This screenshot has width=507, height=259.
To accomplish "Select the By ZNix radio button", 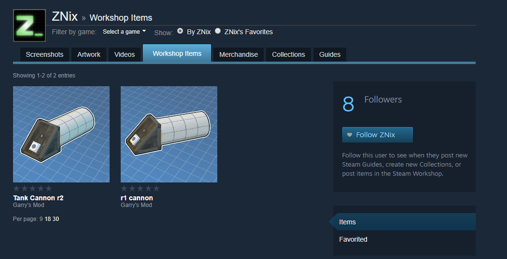I will [180, 31].
